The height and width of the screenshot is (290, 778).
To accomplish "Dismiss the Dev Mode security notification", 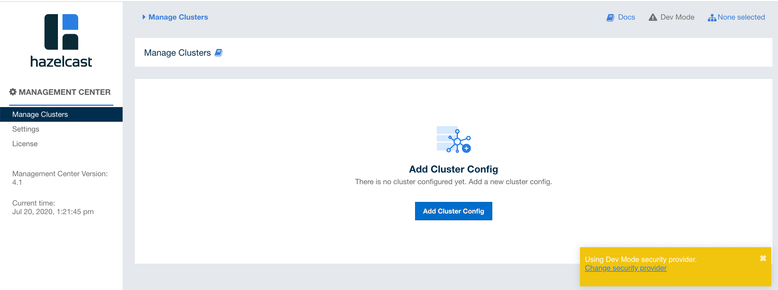I will click(763, 258).
